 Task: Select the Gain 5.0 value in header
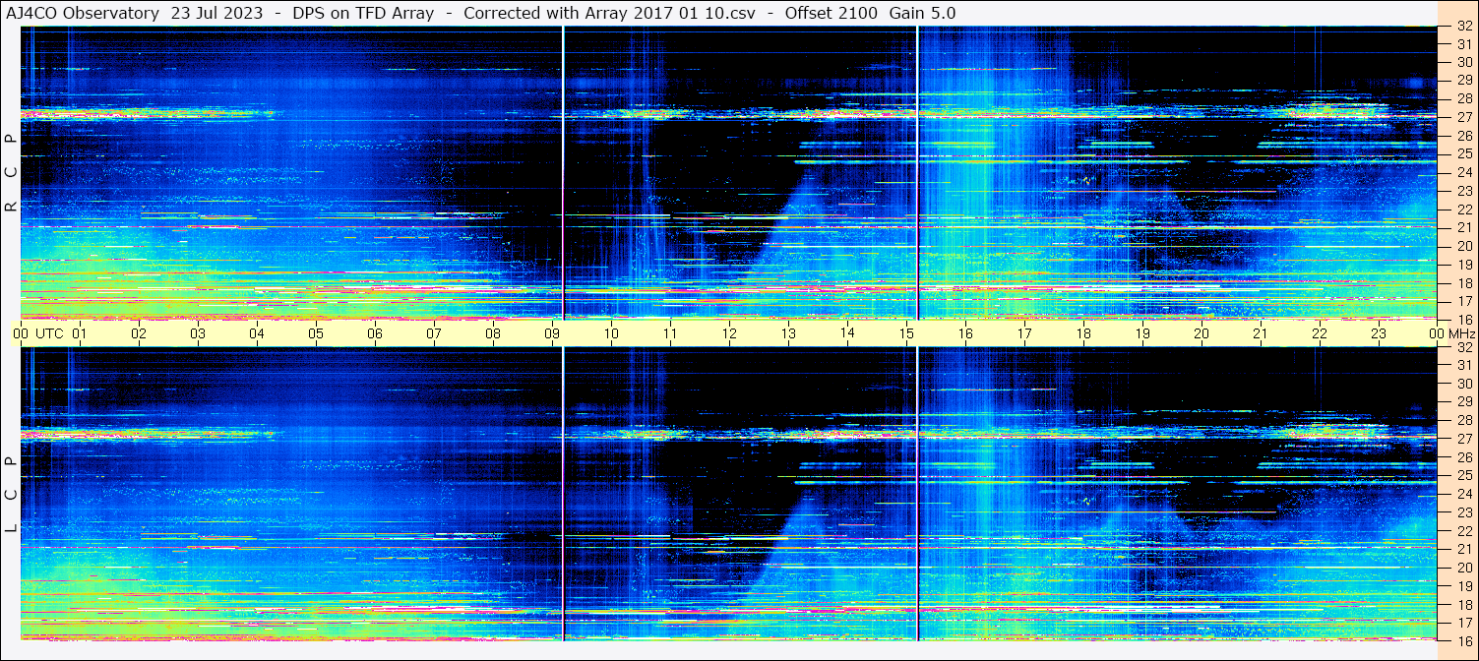point(923,13)
